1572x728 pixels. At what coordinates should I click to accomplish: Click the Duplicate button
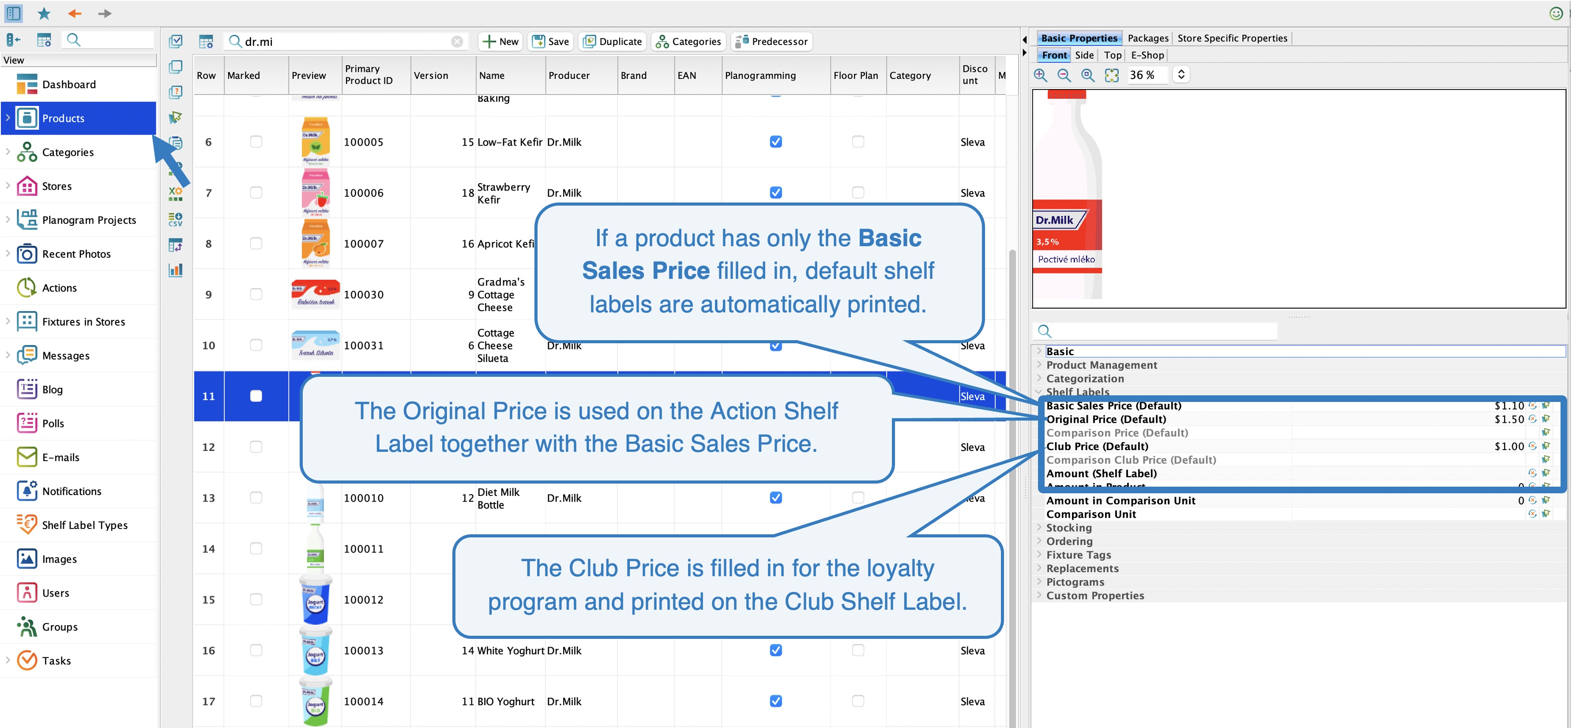click(x=613, y=41)
